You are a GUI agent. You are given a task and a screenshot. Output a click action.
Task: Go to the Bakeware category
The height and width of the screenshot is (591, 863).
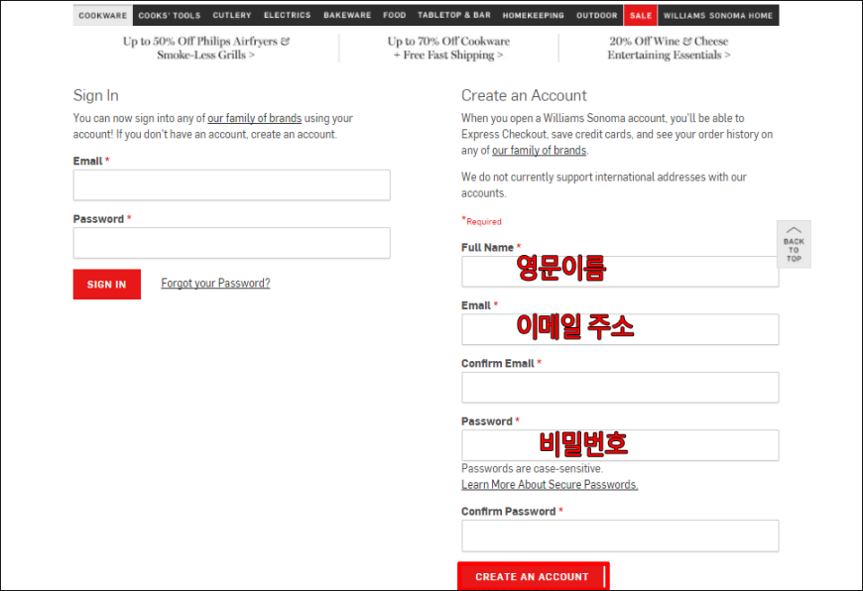[x=347, y=16]
